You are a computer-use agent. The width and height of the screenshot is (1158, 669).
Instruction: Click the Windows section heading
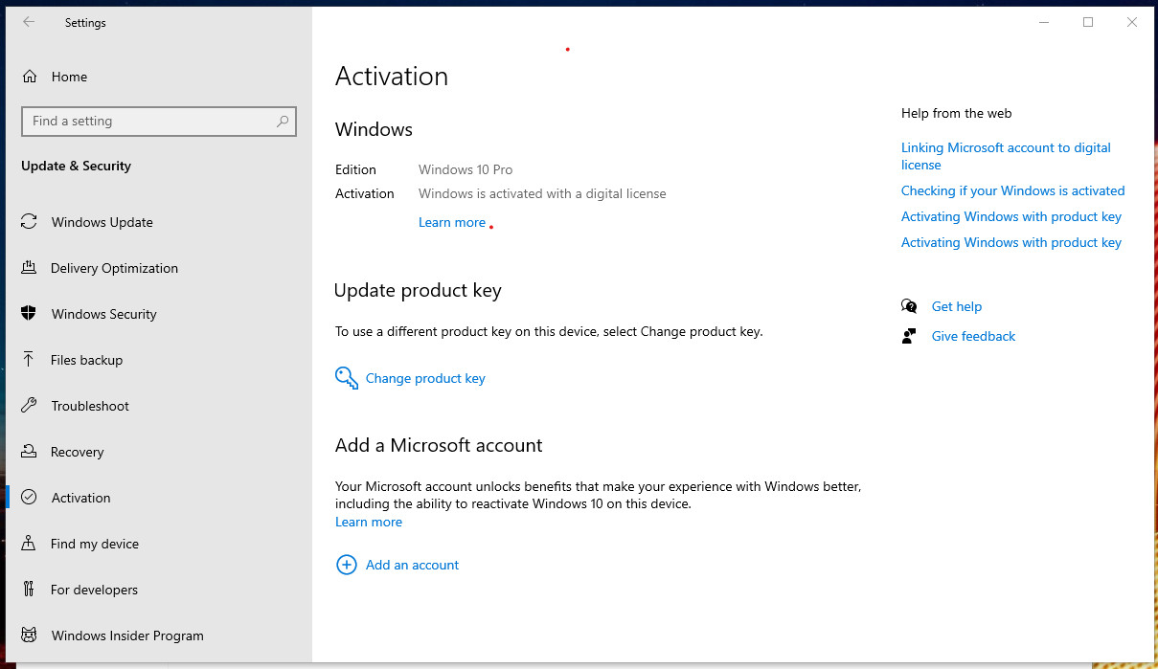coord(374,129)
